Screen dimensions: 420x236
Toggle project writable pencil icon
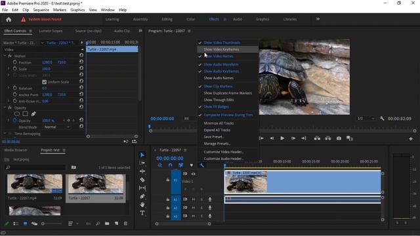[7, 224]
